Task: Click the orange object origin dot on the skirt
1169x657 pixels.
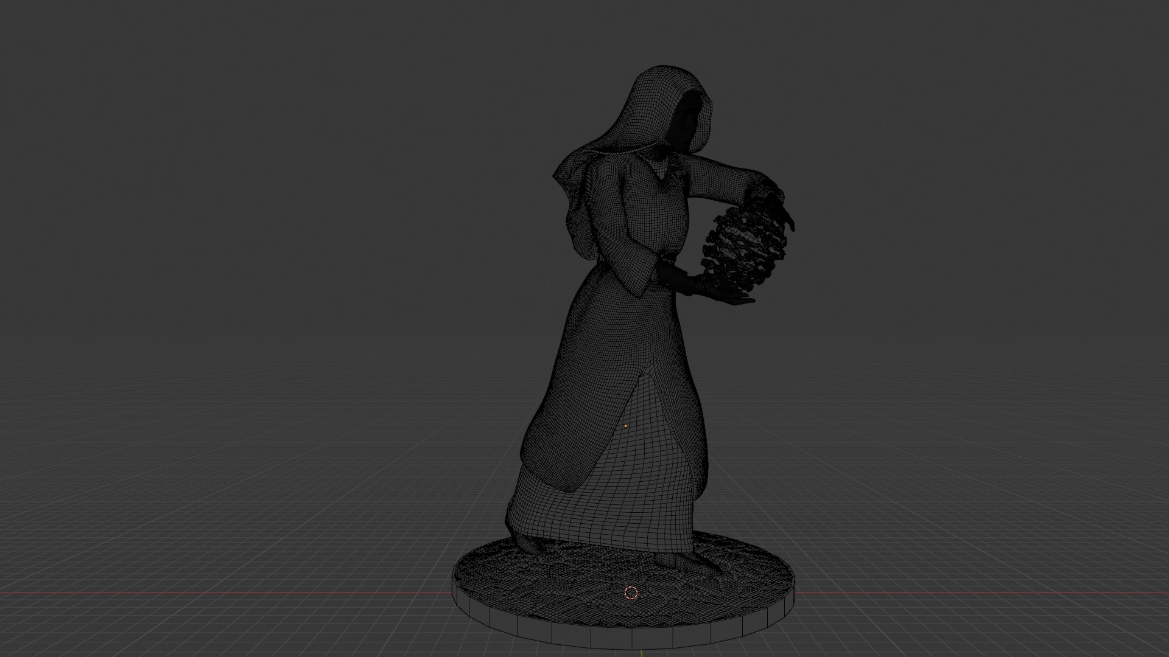Action: pyautogui.click(x=625, y=426)
